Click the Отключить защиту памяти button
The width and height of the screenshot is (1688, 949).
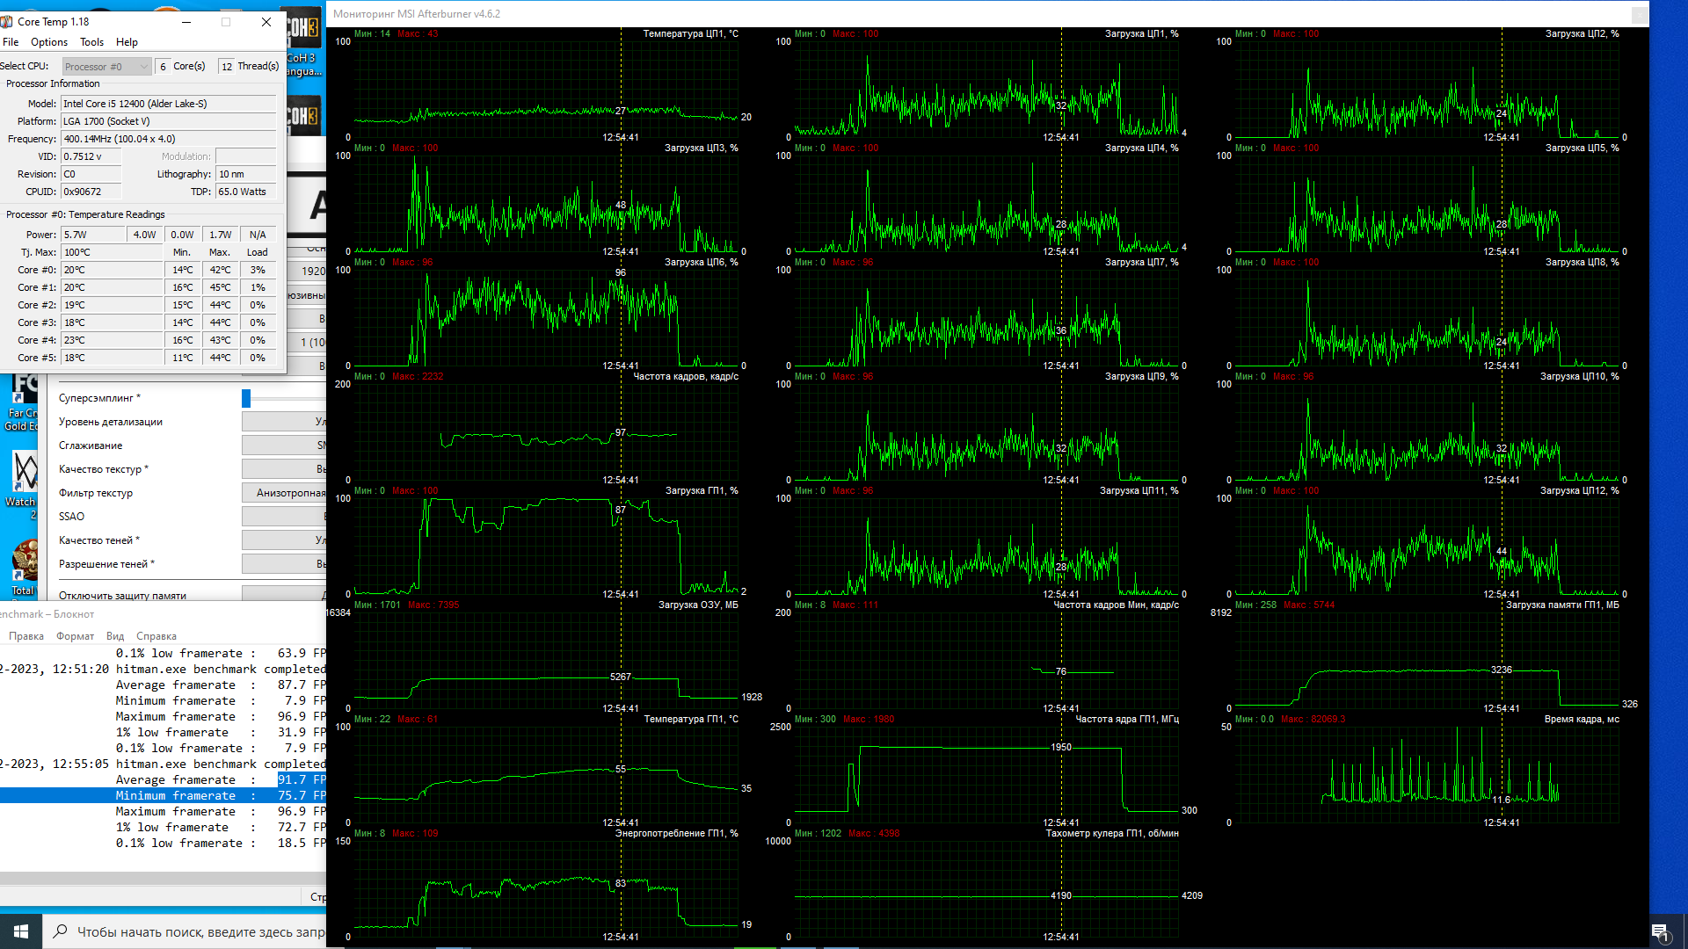[285, 595]
